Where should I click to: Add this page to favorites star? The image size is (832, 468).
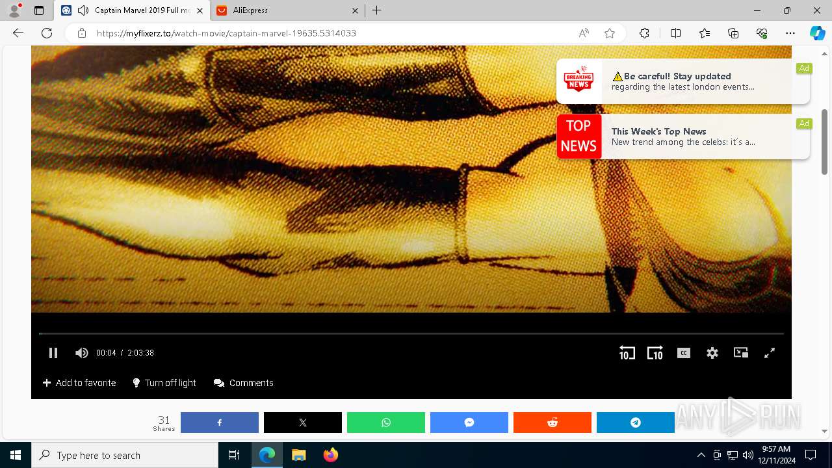610,33
